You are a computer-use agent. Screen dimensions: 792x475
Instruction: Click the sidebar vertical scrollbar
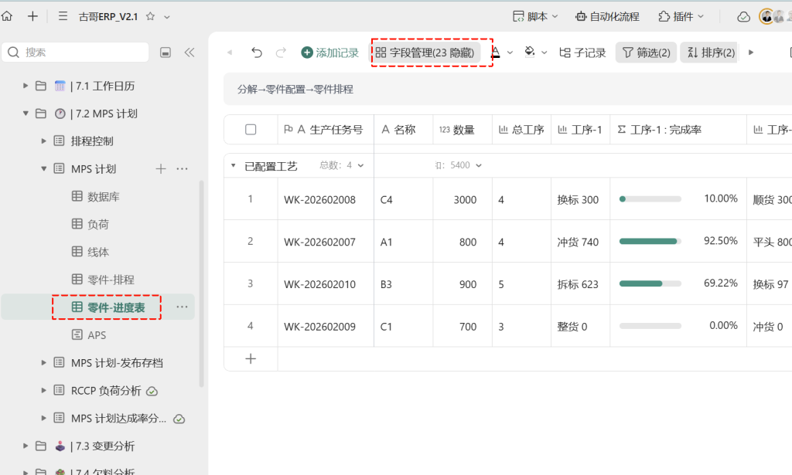click(x=202, y=283)
